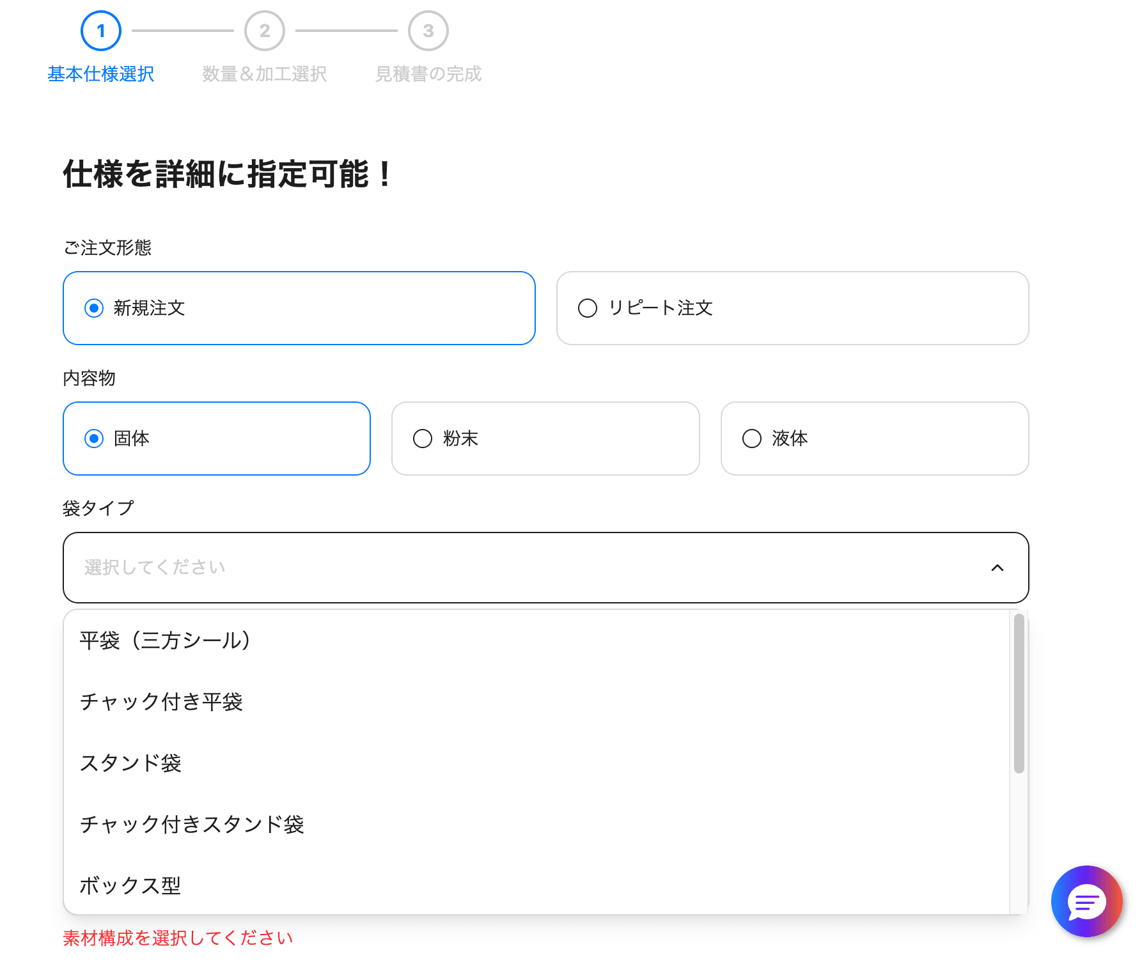
Task: Choose 粉末 as the contents type
Action: [x=423, y=439]
